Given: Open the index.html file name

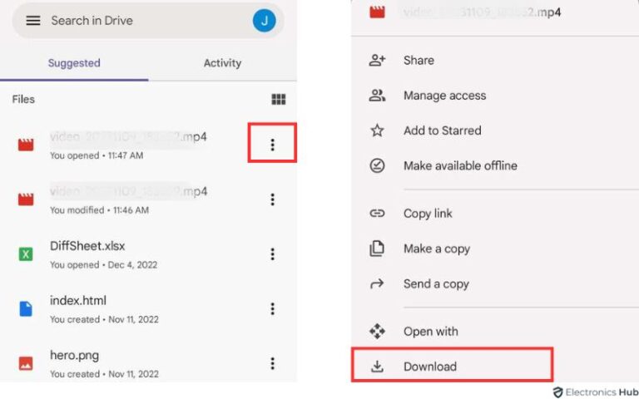Looking at the screenshot, I should [78, 300].
